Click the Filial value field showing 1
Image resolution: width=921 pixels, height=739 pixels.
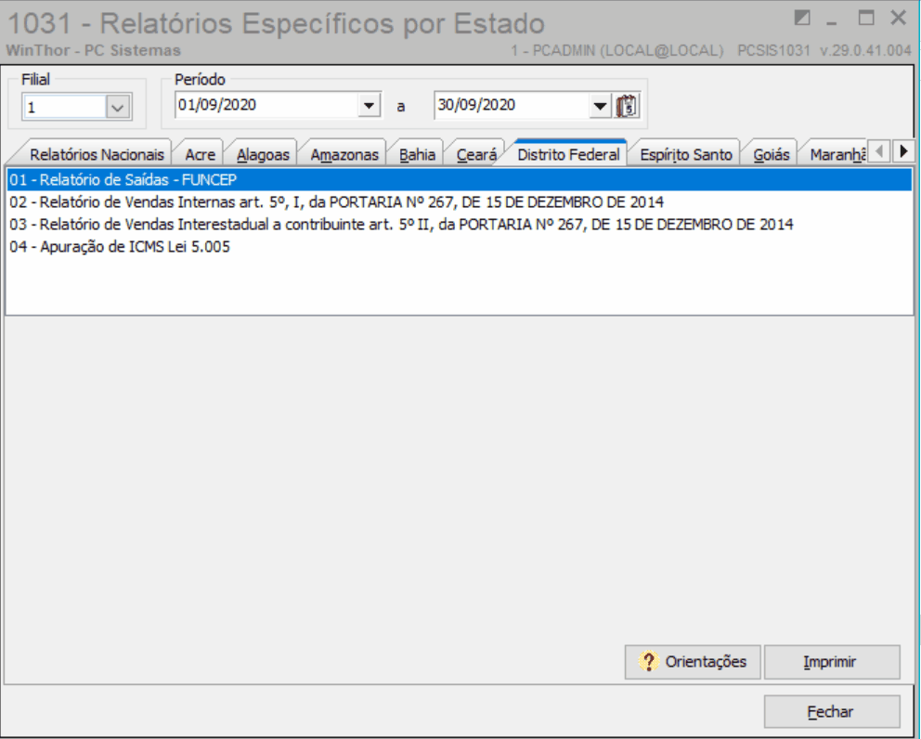65,108
